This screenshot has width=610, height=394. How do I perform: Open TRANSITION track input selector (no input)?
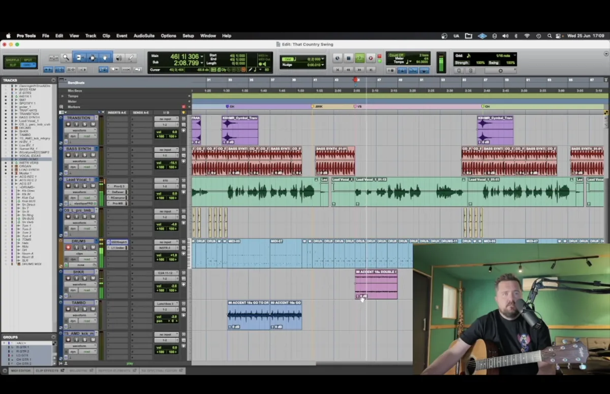tap(166, 119)
